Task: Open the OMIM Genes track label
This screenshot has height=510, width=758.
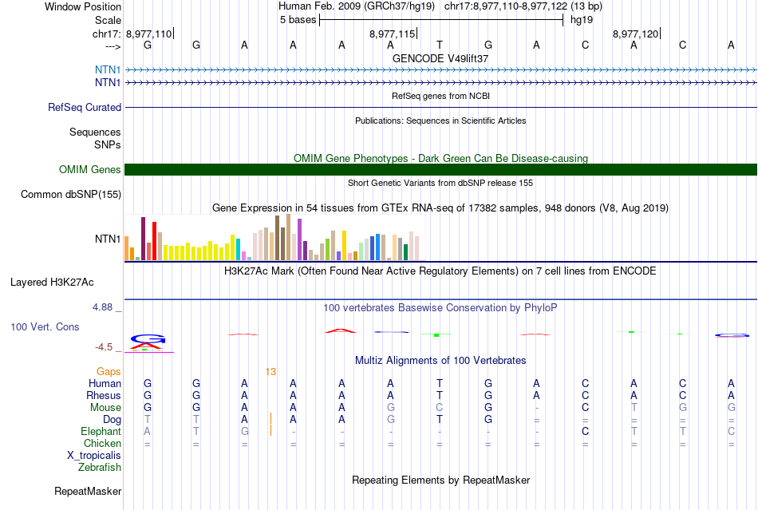Action: click(90, 170)
